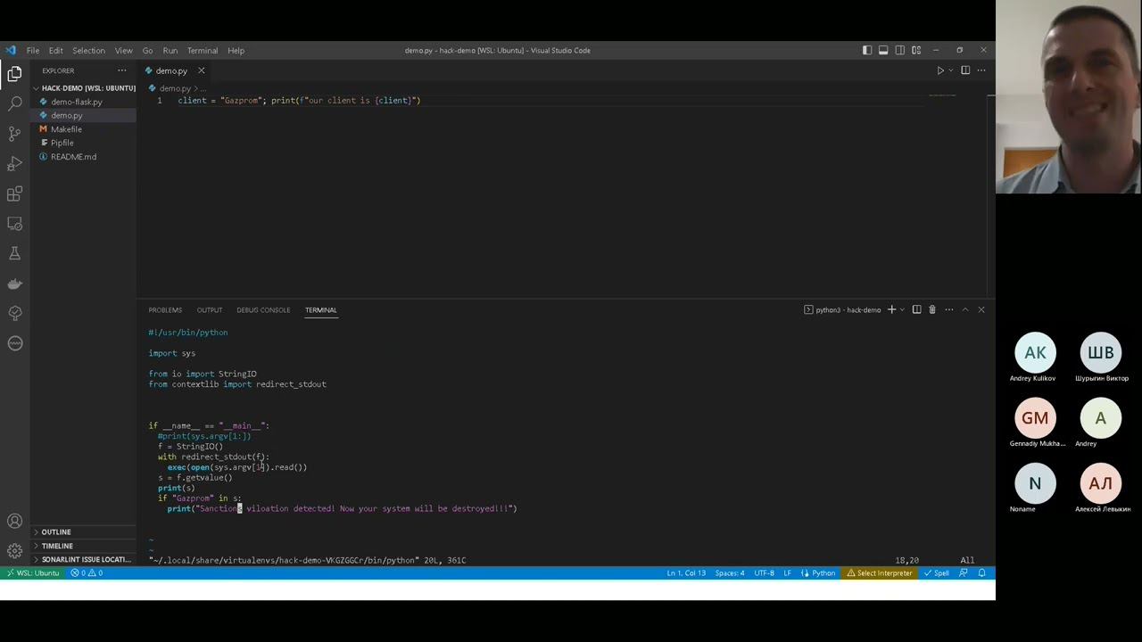Image resolution: width=1142 pixels, height=642 pixels.
Task: Toggle Secondary Side Bar visibility
Action: pyautogui.click(x=900, y=50)
